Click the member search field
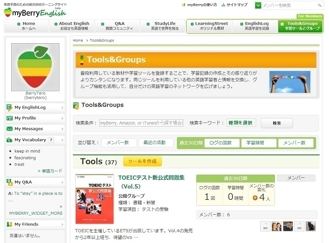 (288, 5)
